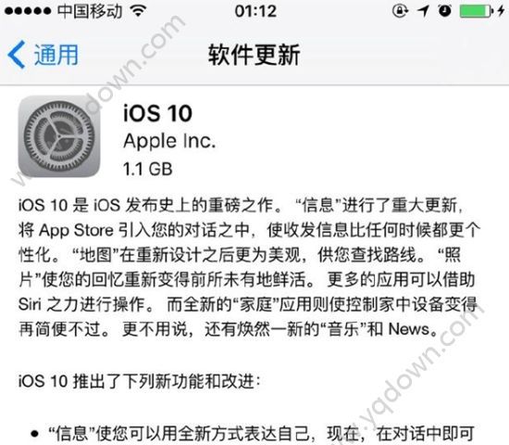Tap the iOS 10 heading text
This screenshot has height=445, width=509.
(157, 113)
